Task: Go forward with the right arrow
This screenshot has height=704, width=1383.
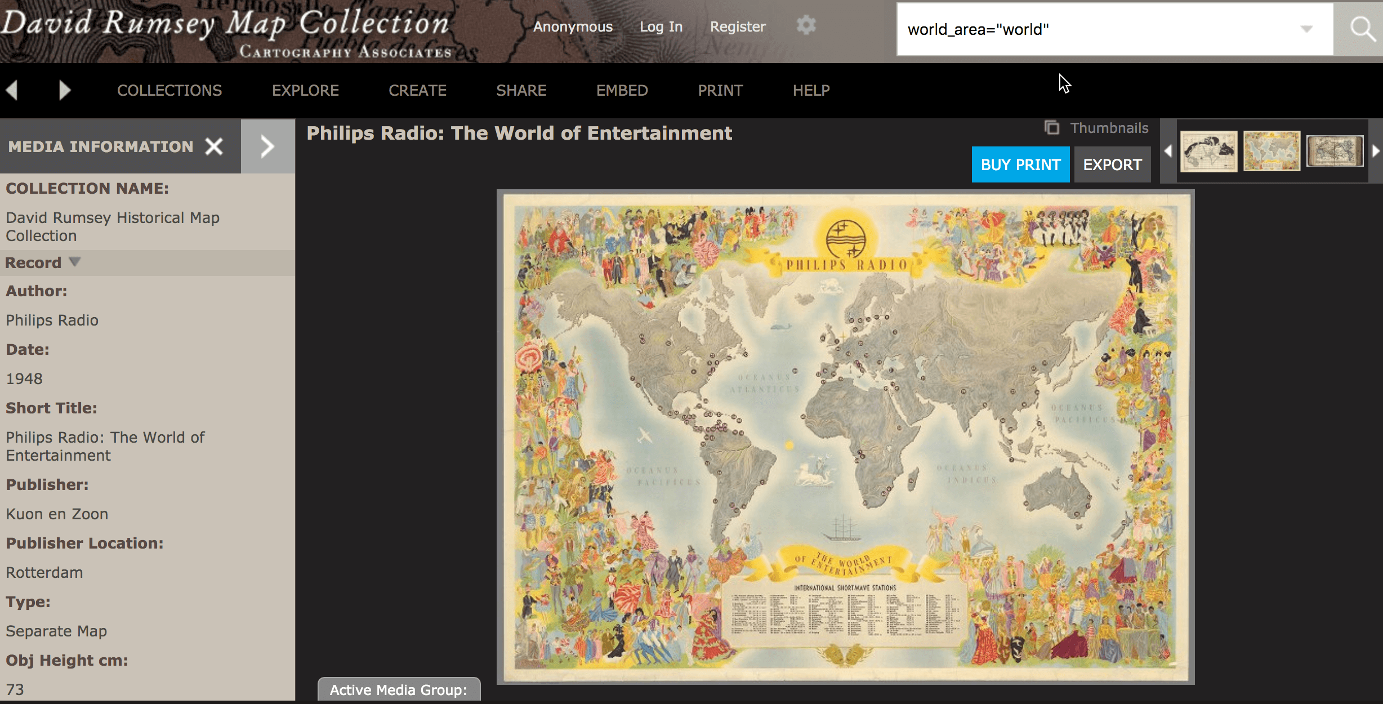Action: click(64, 90)
